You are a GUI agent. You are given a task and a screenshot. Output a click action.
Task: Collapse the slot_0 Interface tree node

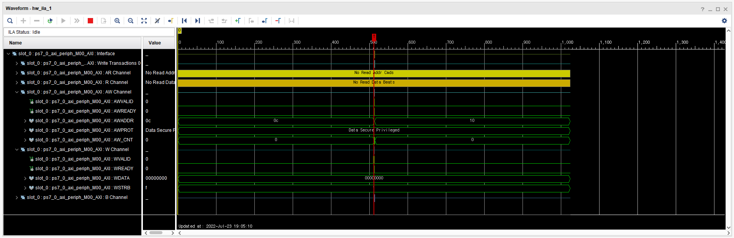click(8, 54)
